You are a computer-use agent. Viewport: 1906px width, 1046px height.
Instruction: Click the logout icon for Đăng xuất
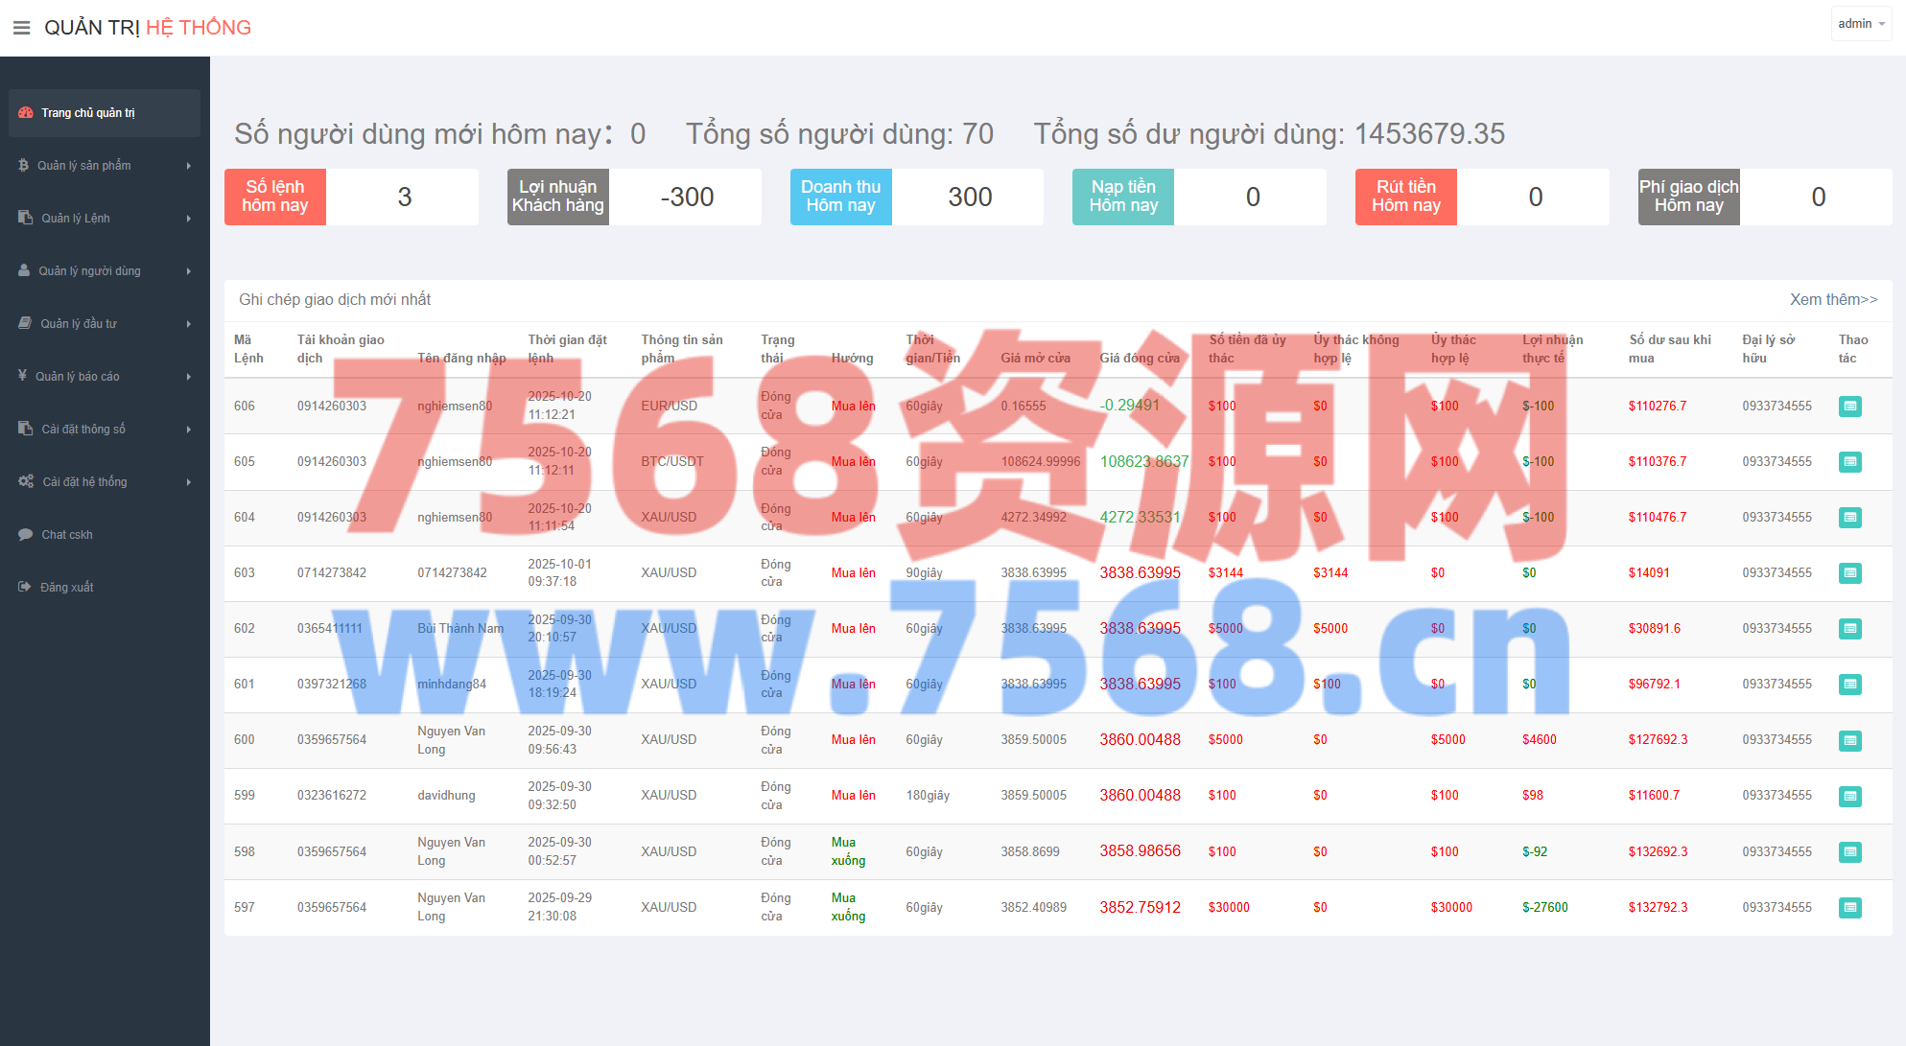[25, 588]
